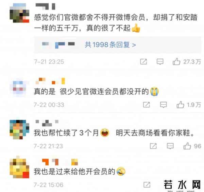
Task: Open username above 我也帮忙续了3个月 comment
Action: coord(47,123)
